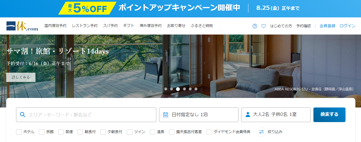Expand the 大人2名 子供0名 1室 guest selector
The image size is (361, 142).
pos(276,115)
